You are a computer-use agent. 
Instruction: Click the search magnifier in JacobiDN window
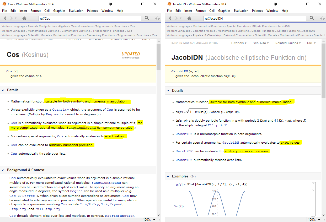(x=312, y=18)
